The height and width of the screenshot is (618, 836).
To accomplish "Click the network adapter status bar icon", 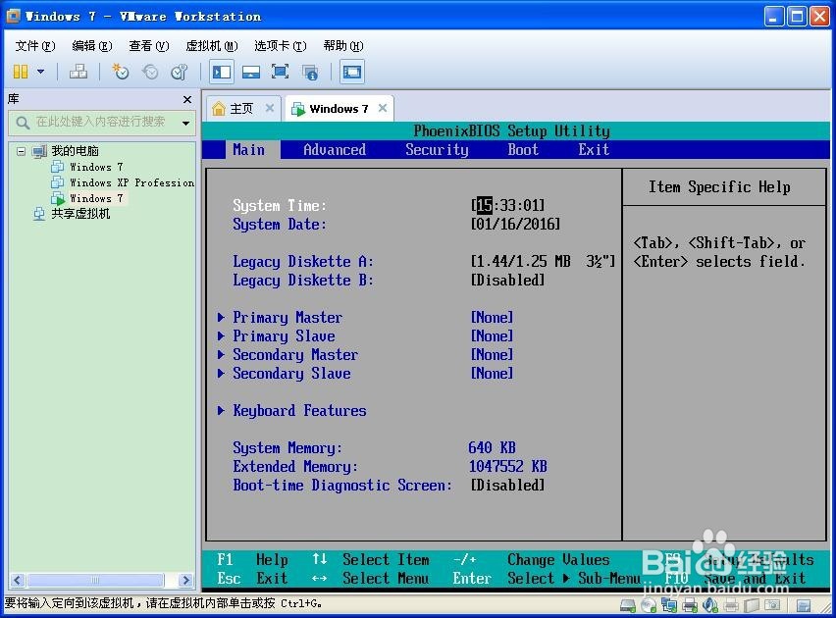I will pos(669,605).
